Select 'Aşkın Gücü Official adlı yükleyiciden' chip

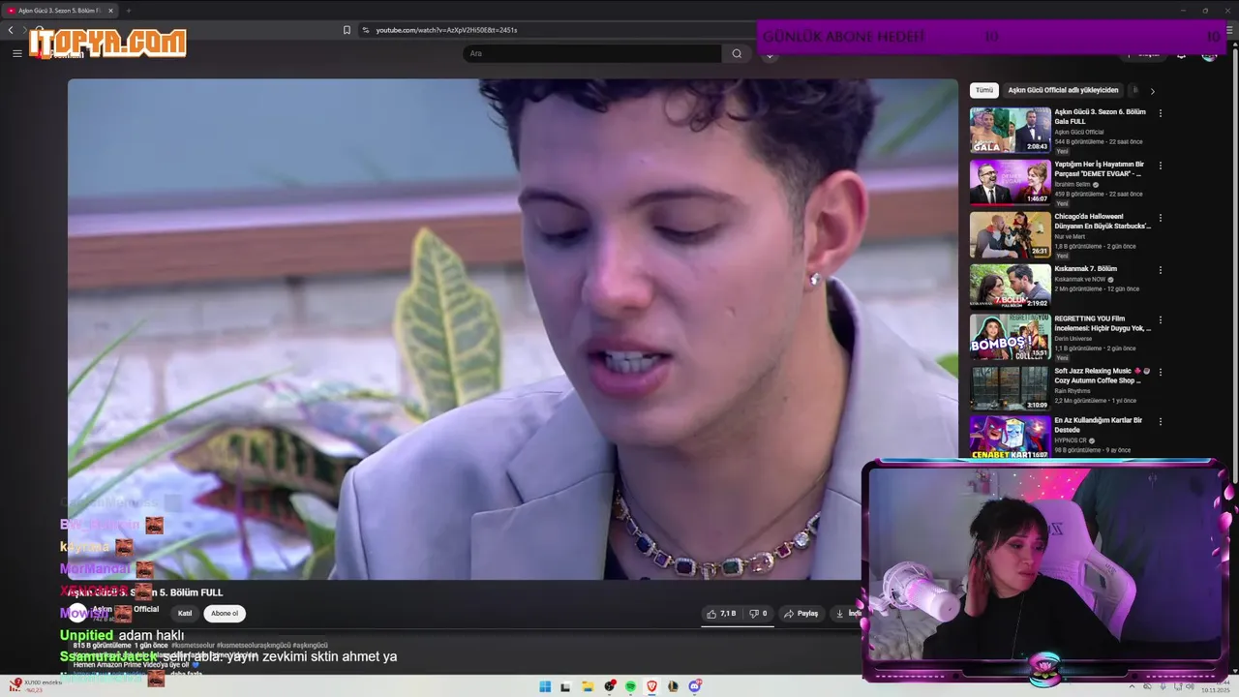(x=1063, y=90)
